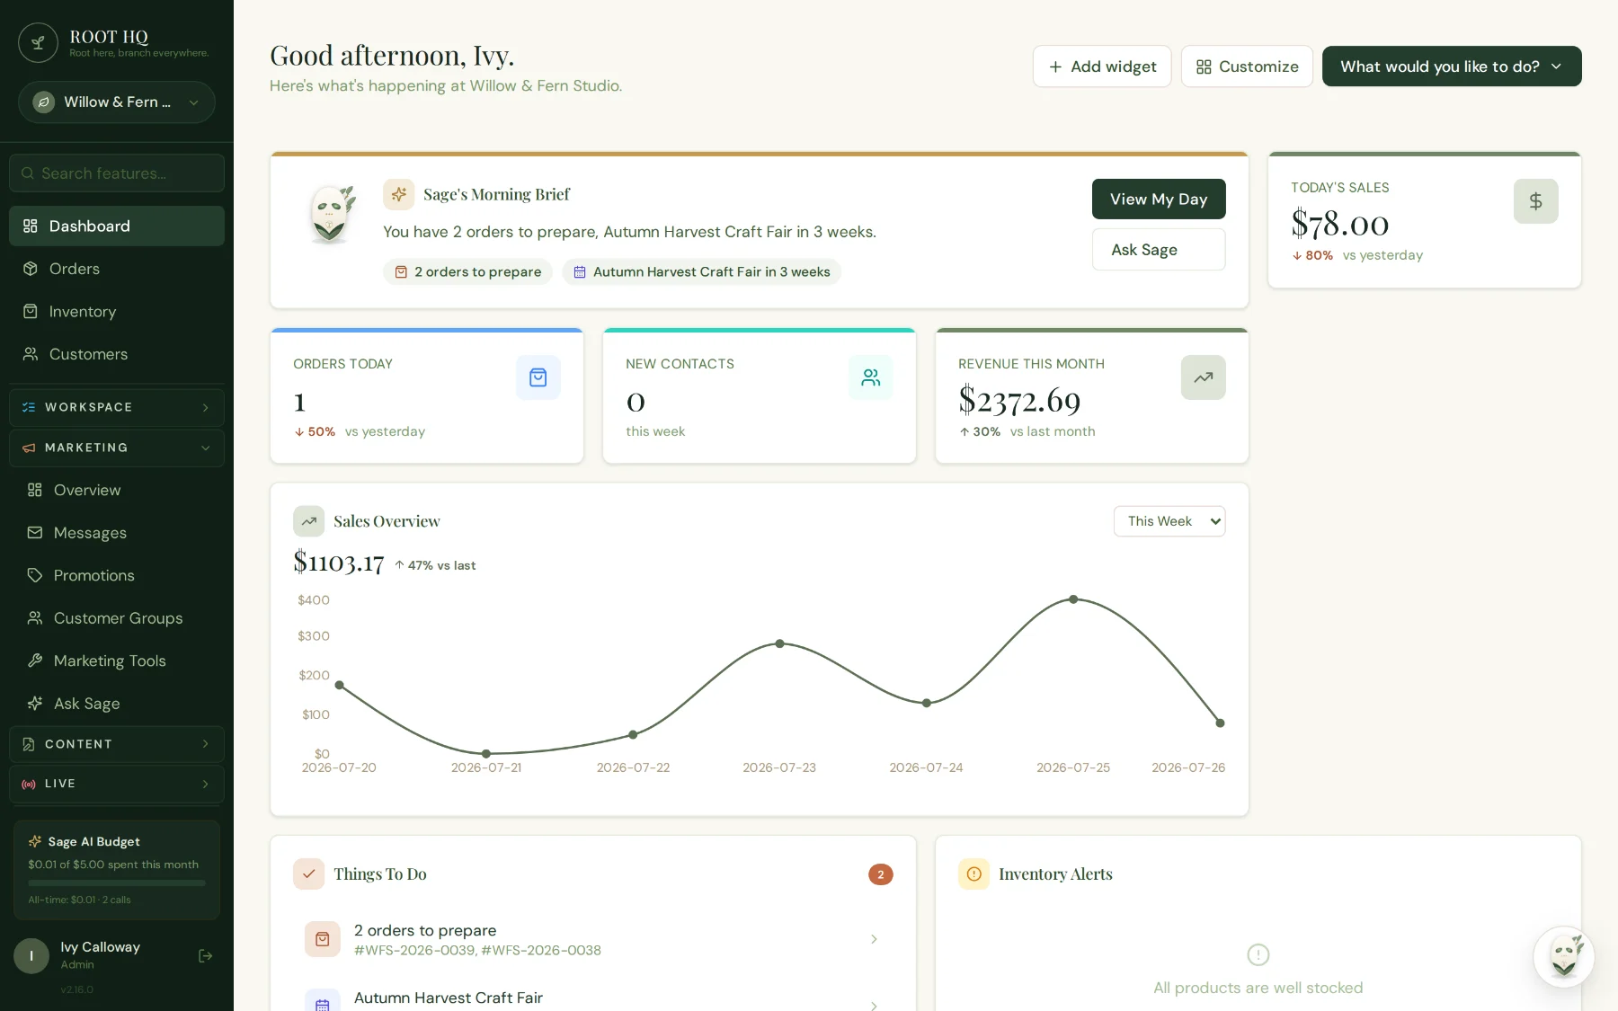Click the Sage AI budget progress bar

point(117,882)
